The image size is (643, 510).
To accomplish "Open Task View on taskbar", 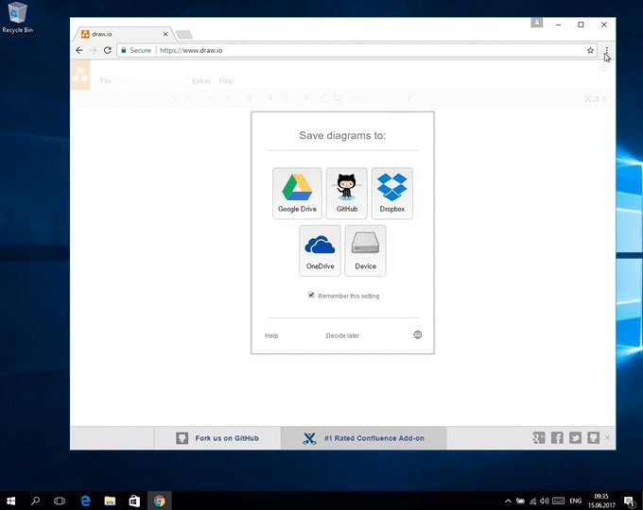I will coord(60,501).
